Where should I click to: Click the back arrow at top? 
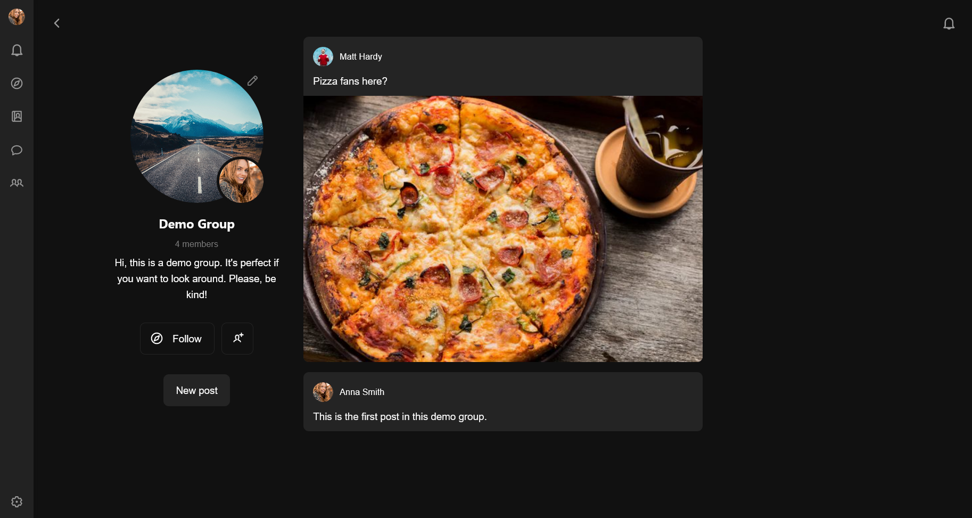pos(57,23)
